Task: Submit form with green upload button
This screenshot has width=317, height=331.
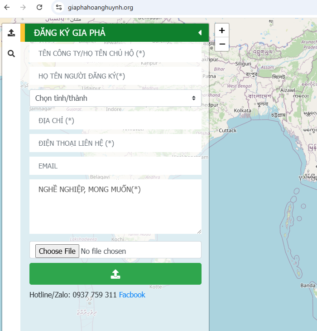Action: coord(115,274)
